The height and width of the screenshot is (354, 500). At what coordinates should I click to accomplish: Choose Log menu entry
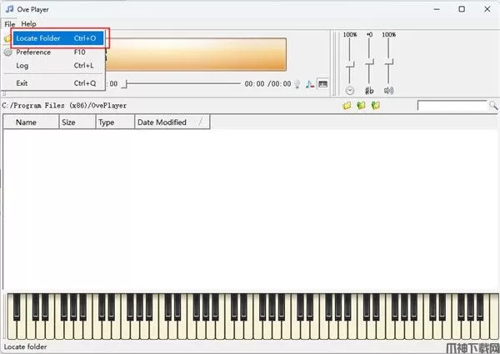coord(54,66)
